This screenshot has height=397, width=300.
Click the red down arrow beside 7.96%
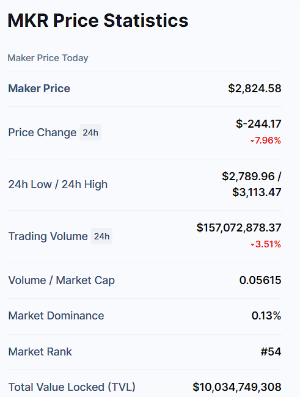pyautogui.click(x=252, y=140)
